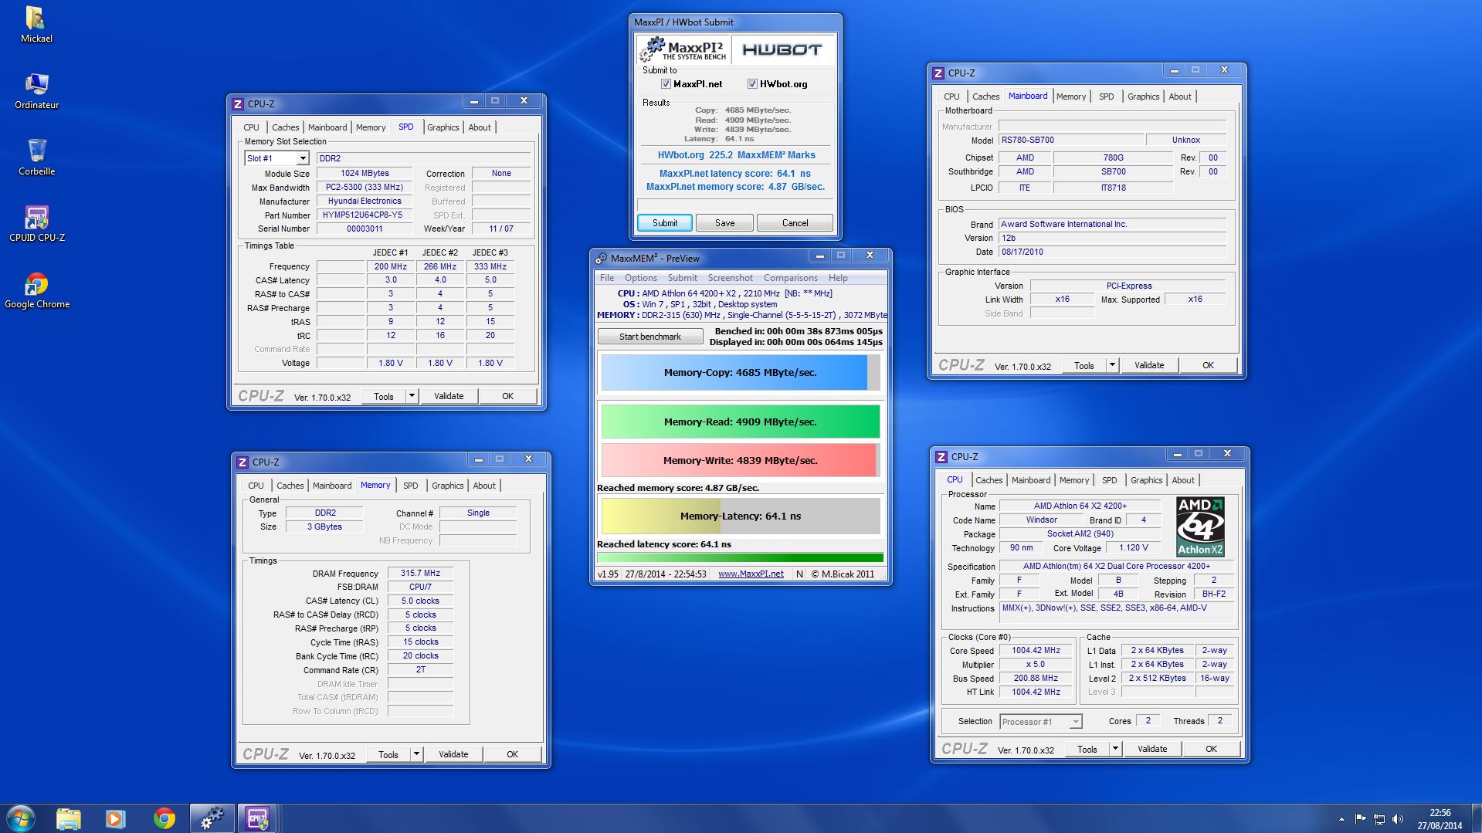Open the Comparisons menu in MaxxMEM²
1482x833 pixels.
tap(790, 278)
